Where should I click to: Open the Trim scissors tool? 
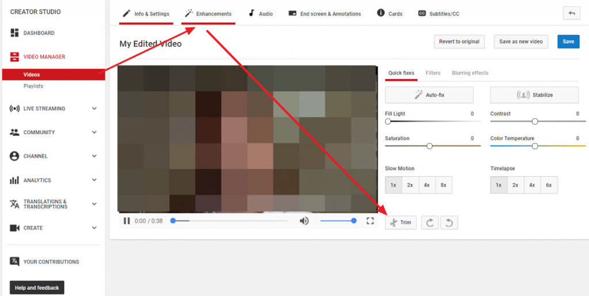pyautogui.click(x=400, y=223)
